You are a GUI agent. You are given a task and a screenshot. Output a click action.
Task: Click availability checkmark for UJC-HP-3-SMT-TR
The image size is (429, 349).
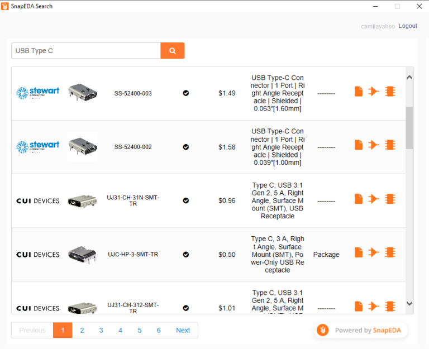(186, 254)
